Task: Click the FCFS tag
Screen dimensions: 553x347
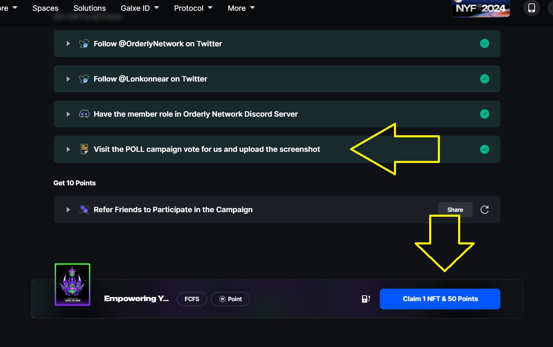Action: coord(192,299)
